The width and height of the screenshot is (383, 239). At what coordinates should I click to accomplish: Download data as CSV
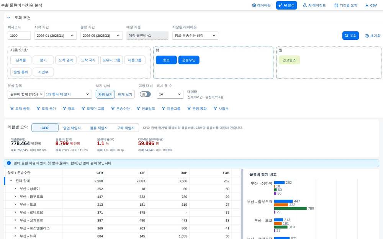(371, 5)
